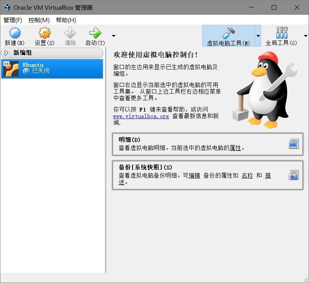
Task: Open dropdown arrow next to 全局工具
Action: [306, 36]
